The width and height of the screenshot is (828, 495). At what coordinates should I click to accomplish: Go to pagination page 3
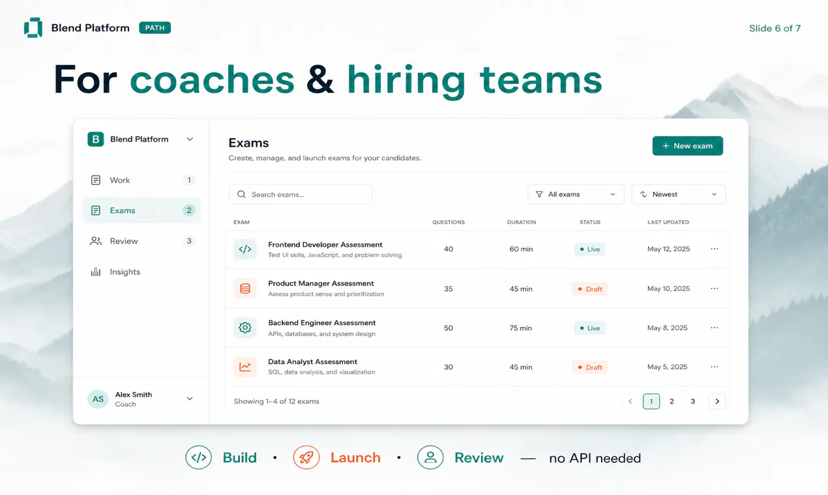(x=693, y=401)
